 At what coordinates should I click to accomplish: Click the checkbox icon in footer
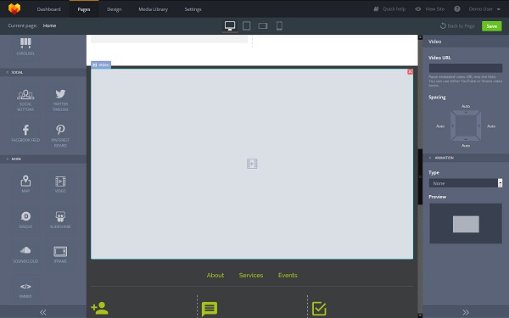319,309
